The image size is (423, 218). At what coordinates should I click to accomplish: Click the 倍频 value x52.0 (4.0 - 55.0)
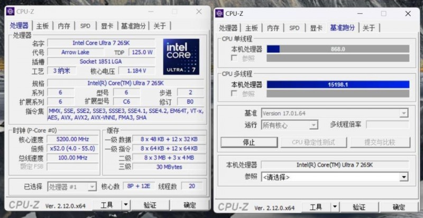pos(72,148)
